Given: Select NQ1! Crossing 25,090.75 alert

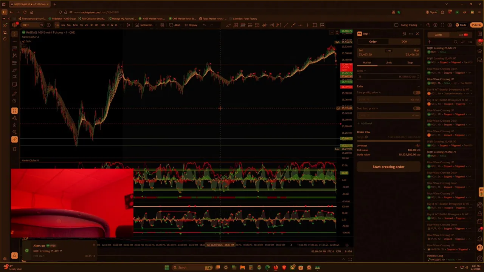Looking at the screenshot, I should click(x=450, y=154).
